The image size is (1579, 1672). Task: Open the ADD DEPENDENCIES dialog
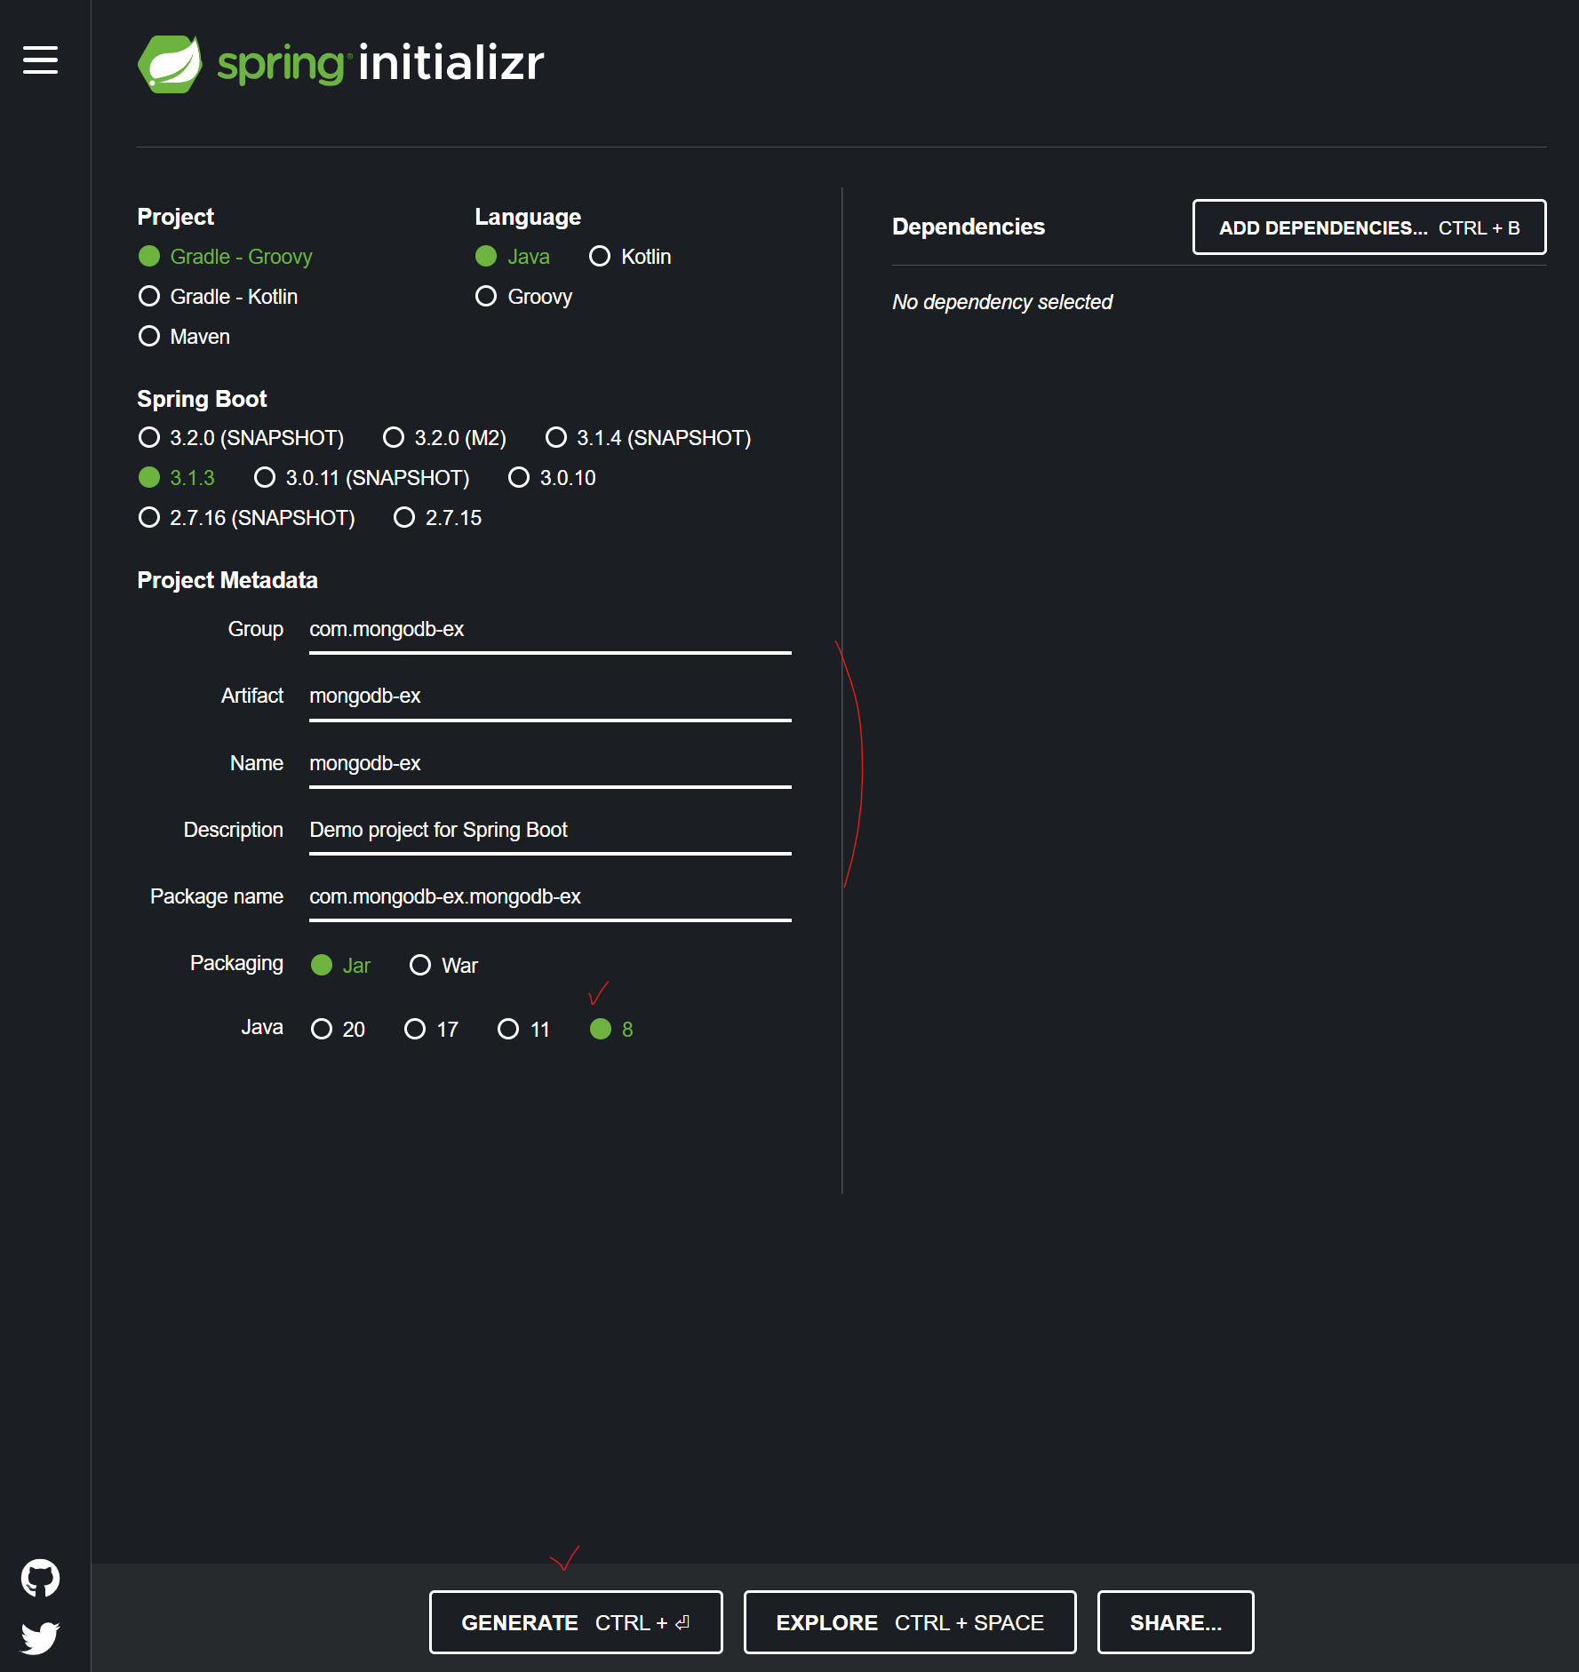pyautogui.click(x=1369, y=227)
